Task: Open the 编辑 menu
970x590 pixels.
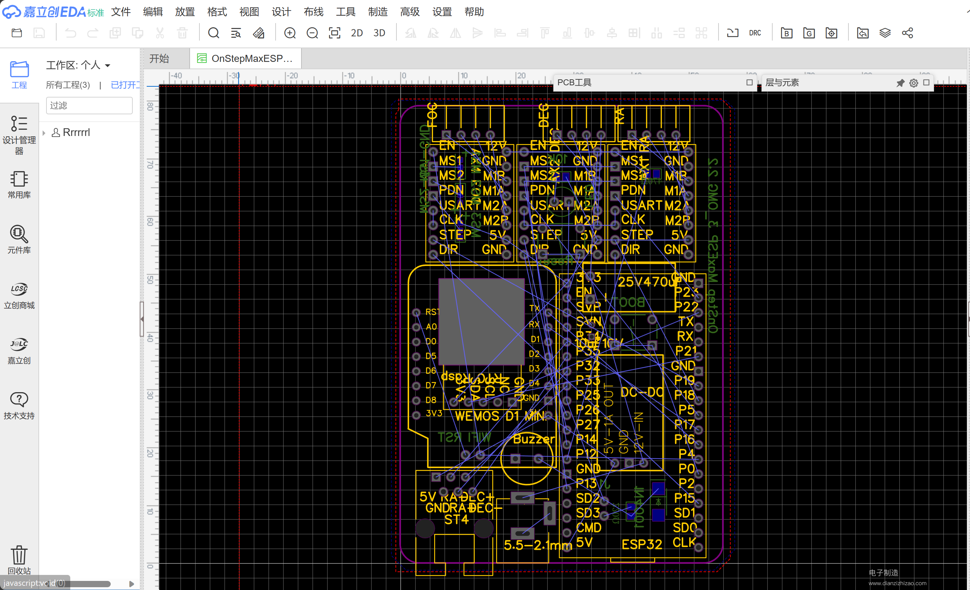Action: 153,12
